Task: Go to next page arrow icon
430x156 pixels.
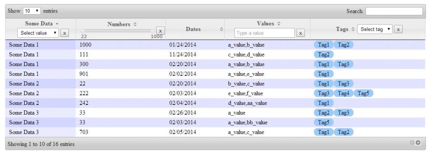Action: [x=418, y=143]
